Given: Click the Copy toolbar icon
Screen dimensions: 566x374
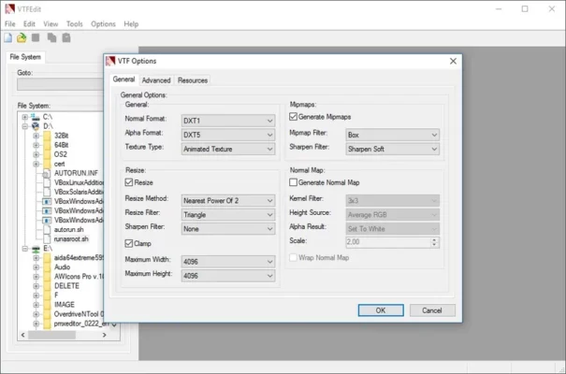Looking at the screenshot, I should tap(52, 37).
